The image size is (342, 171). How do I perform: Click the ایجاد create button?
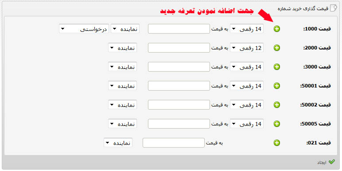tap(326, 162)
